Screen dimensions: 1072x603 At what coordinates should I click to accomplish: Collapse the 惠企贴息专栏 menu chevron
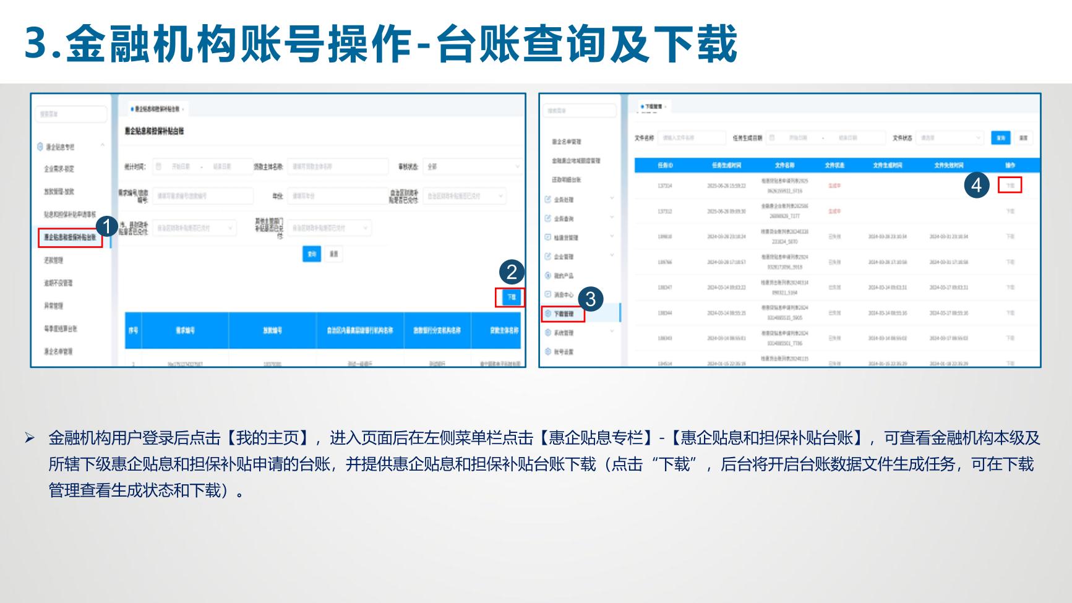(103, 146)
